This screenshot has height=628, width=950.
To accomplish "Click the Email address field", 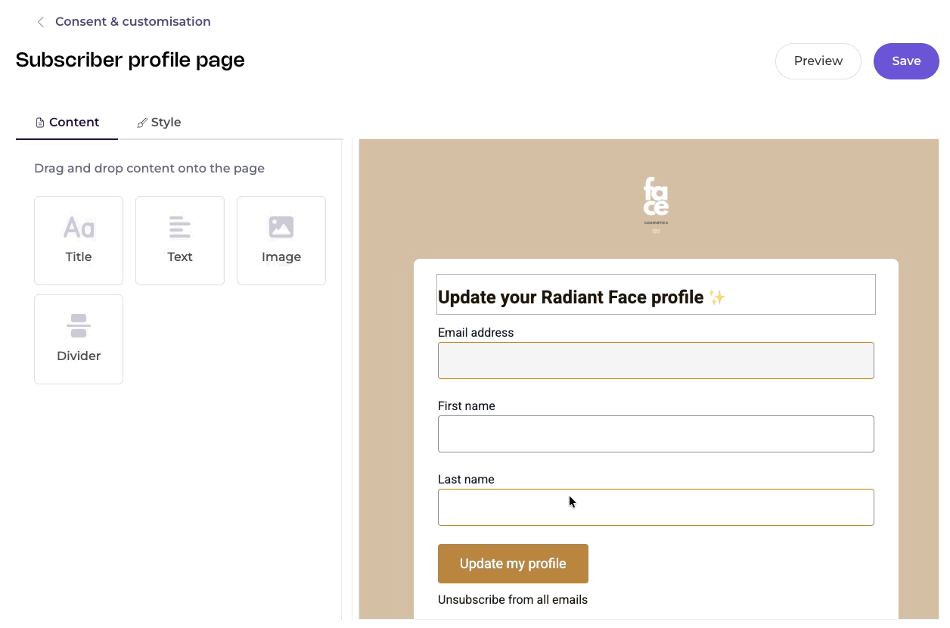I will (656, 360).
